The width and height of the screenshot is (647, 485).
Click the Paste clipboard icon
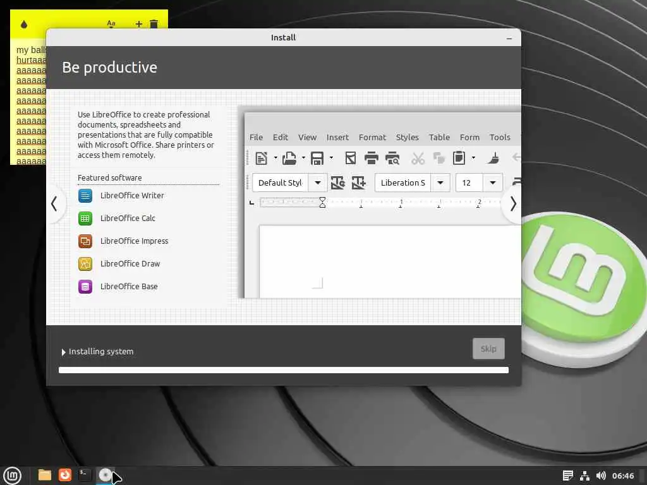click(459, 158)
